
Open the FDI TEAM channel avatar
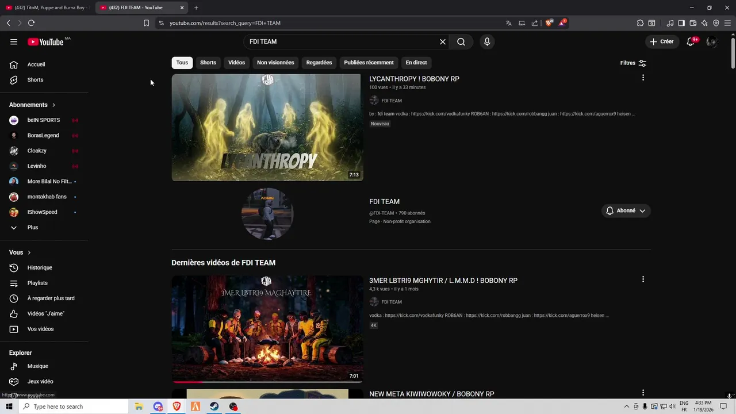[x=267, y=213]
